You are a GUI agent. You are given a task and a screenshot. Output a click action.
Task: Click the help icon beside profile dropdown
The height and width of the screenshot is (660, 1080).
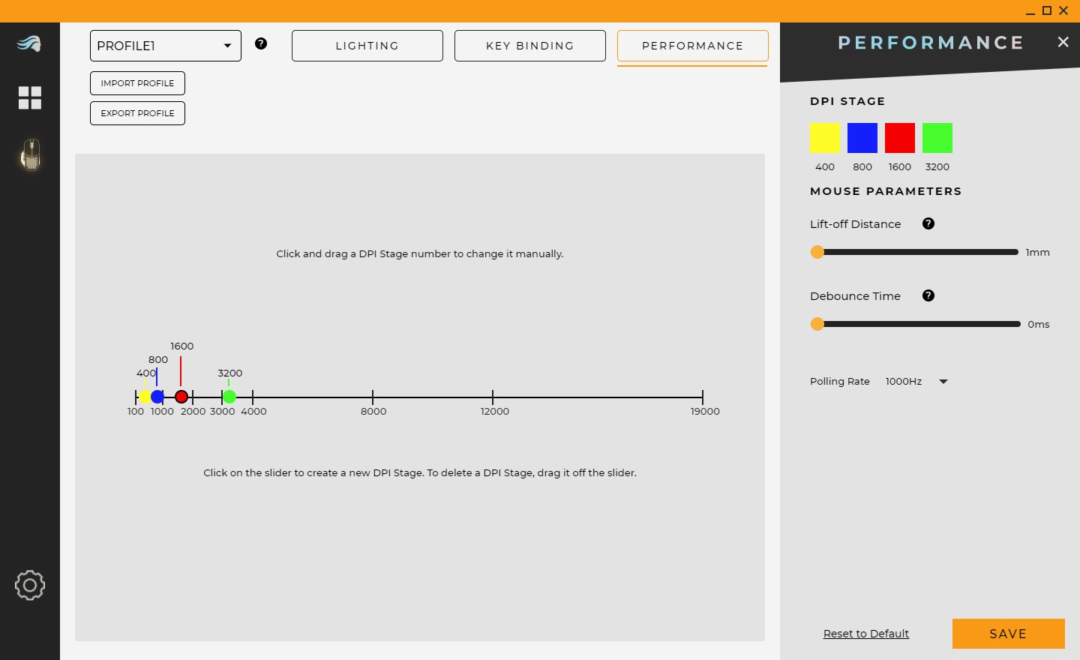tap(261, 43)
